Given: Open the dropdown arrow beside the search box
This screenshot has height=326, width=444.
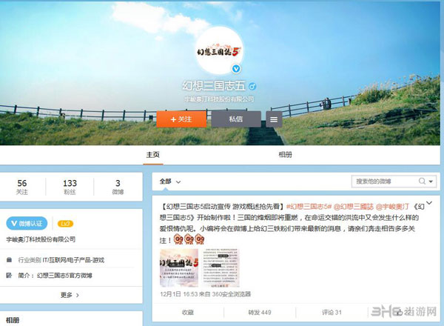Looking at the screenshot, I should [431, 181].
